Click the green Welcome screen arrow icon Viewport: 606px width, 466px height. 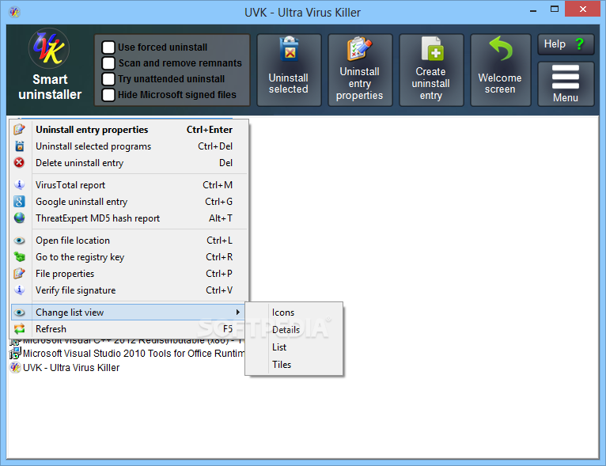click(x=501, y=48)
